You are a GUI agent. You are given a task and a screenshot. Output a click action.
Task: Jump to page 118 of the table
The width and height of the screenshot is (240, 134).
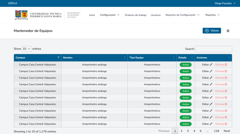point(216,131)
